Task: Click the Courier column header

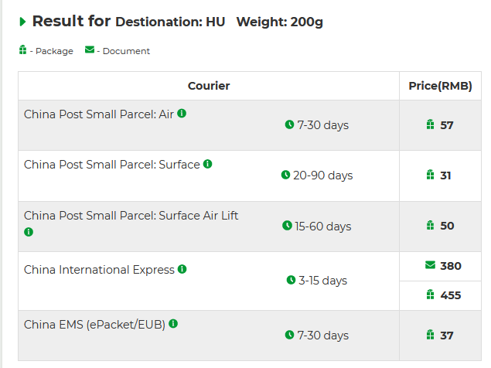Action: coord(209,86)
